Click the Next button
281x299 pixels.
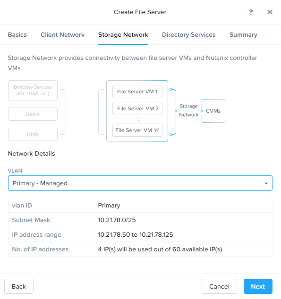point(258,286)
